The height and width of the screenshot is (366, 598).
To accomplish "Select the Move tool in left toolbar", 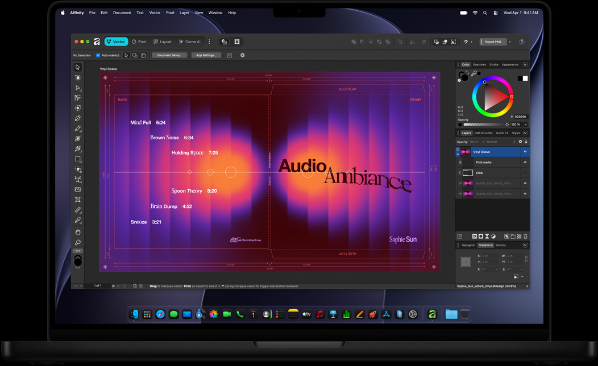I will (78, 67).
